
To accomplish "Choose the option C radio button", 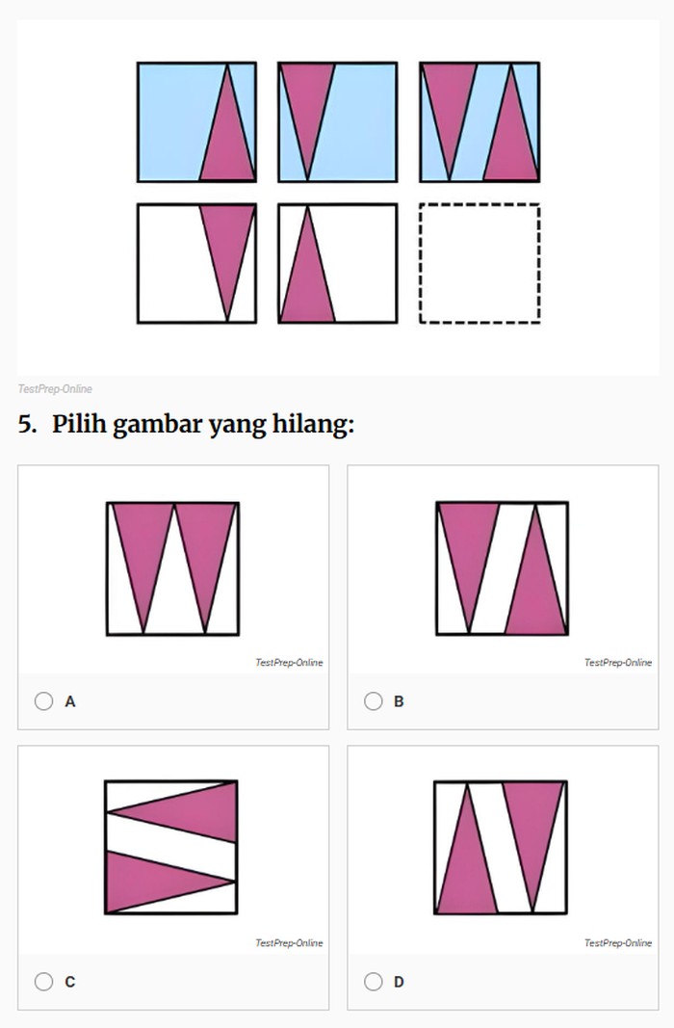I will (43, 982).
